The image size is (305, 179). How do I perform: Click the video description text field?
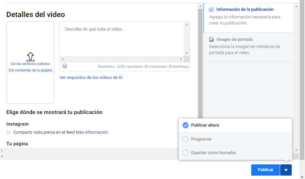tap(123, 39)
